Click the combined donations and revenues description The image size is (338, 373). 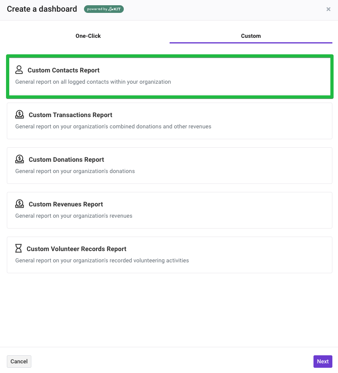113,127
